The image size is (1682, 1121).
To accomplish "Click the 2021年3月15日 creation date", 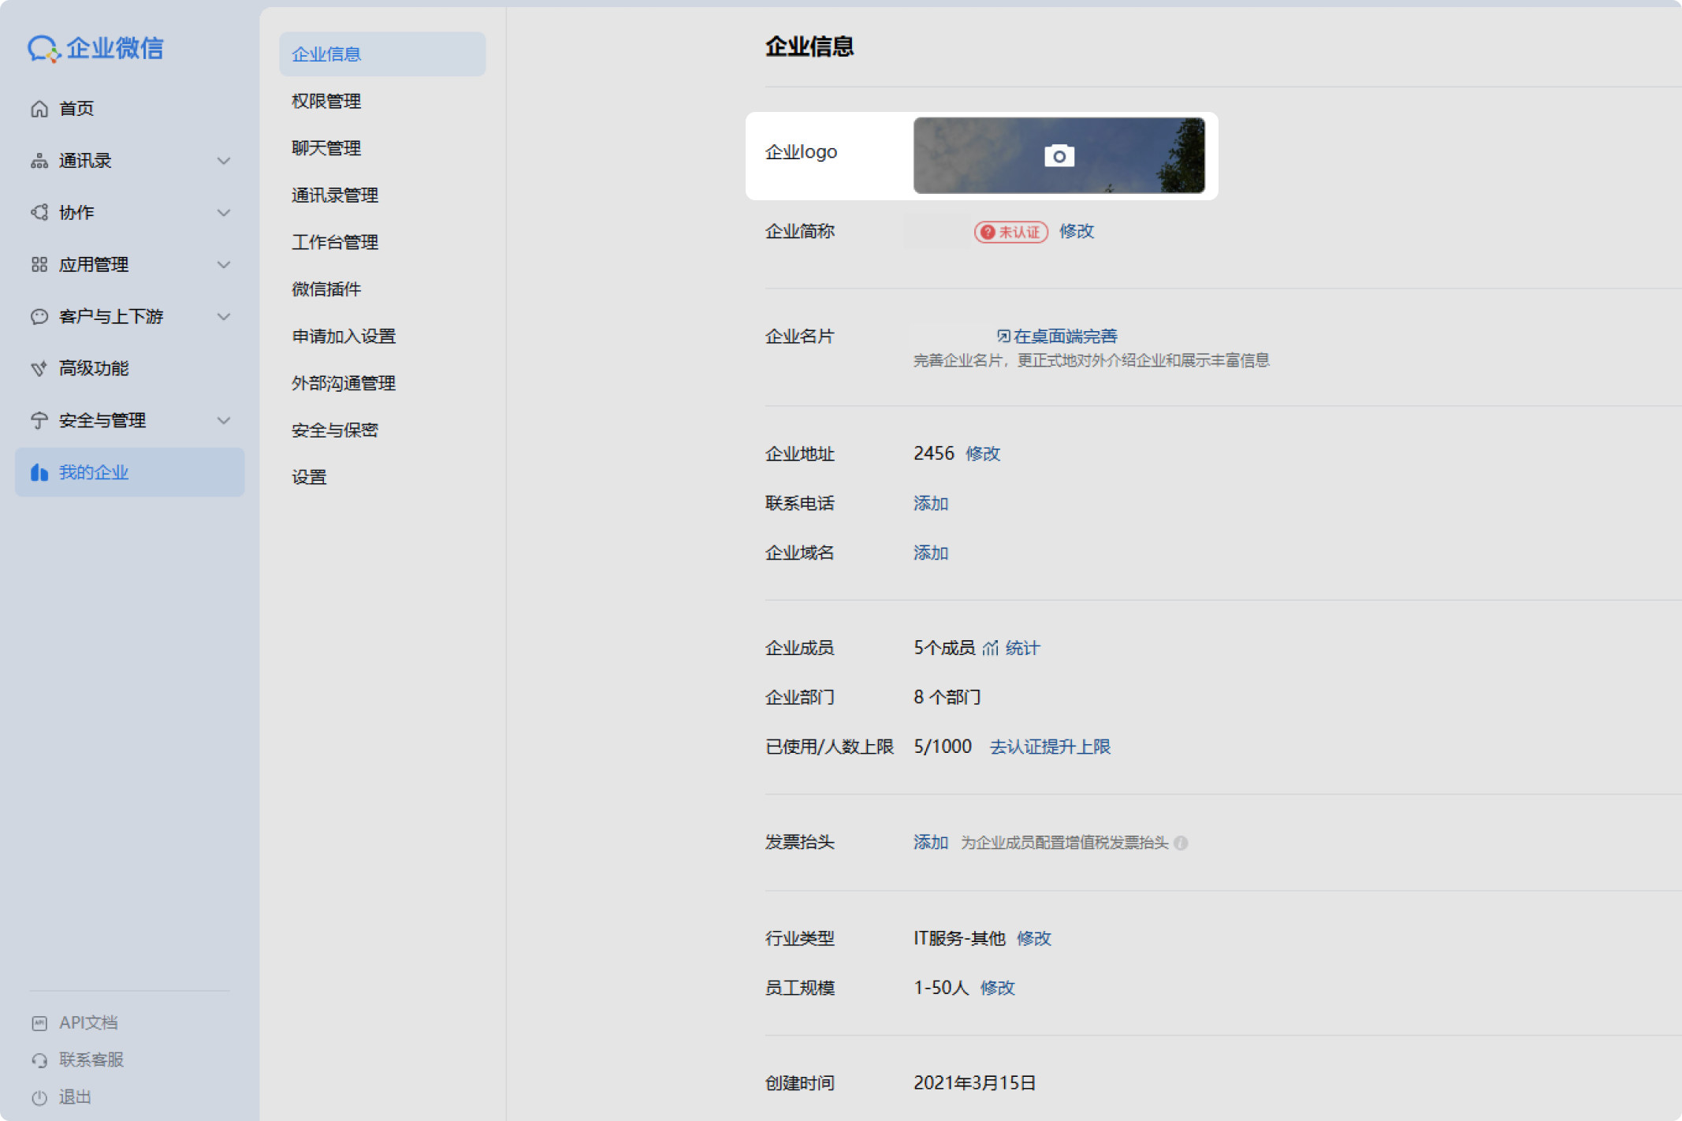I will click(x=975, y=1084).
